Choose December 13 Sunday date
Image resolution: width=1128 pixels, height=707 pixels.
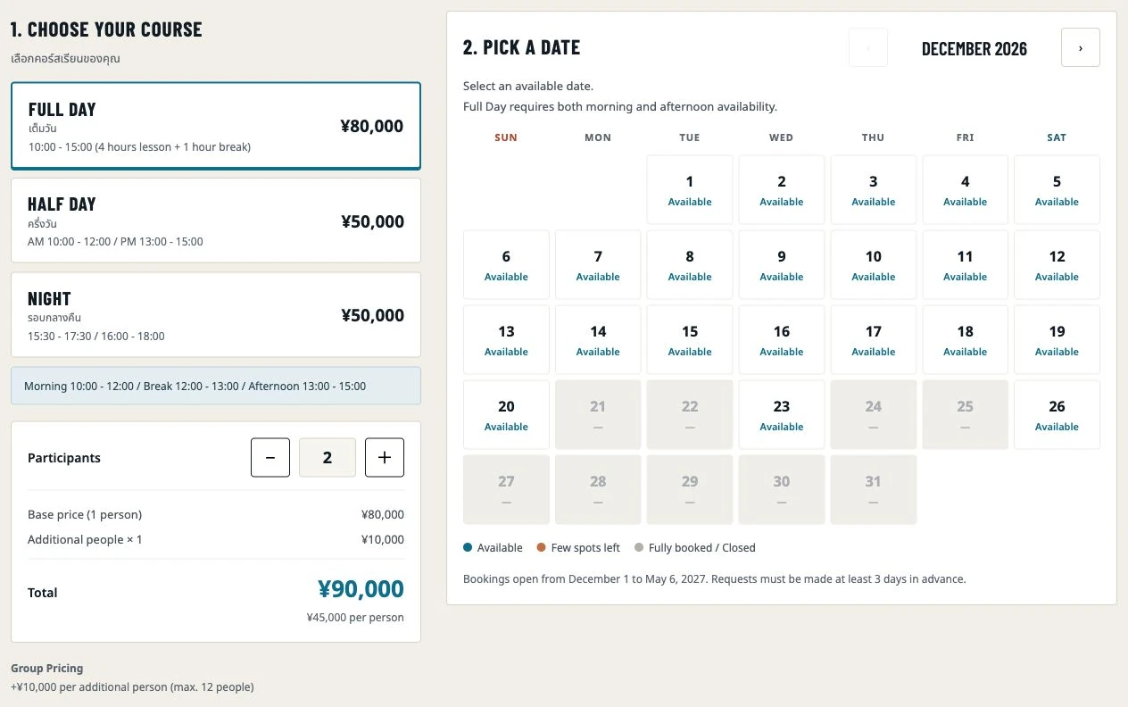coord(506,340)
